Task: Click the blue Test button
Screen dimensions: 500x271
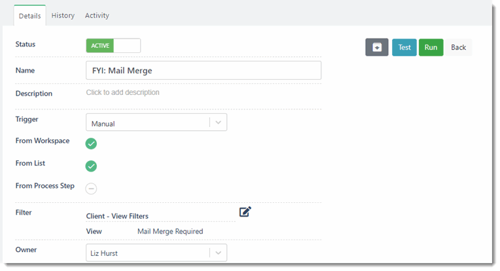Action: pos(404,47)
